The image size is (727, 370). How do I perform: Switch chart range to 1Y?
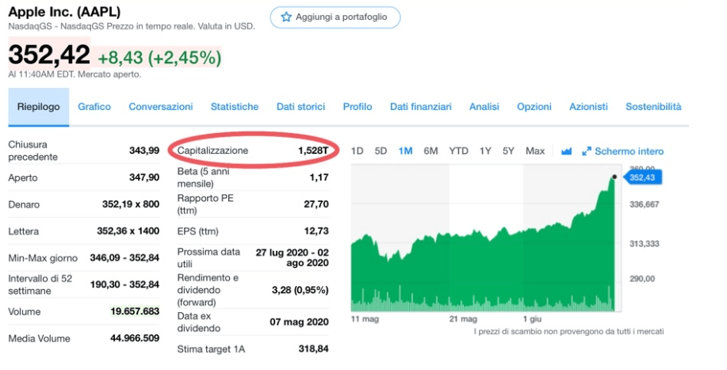[485, 151]
